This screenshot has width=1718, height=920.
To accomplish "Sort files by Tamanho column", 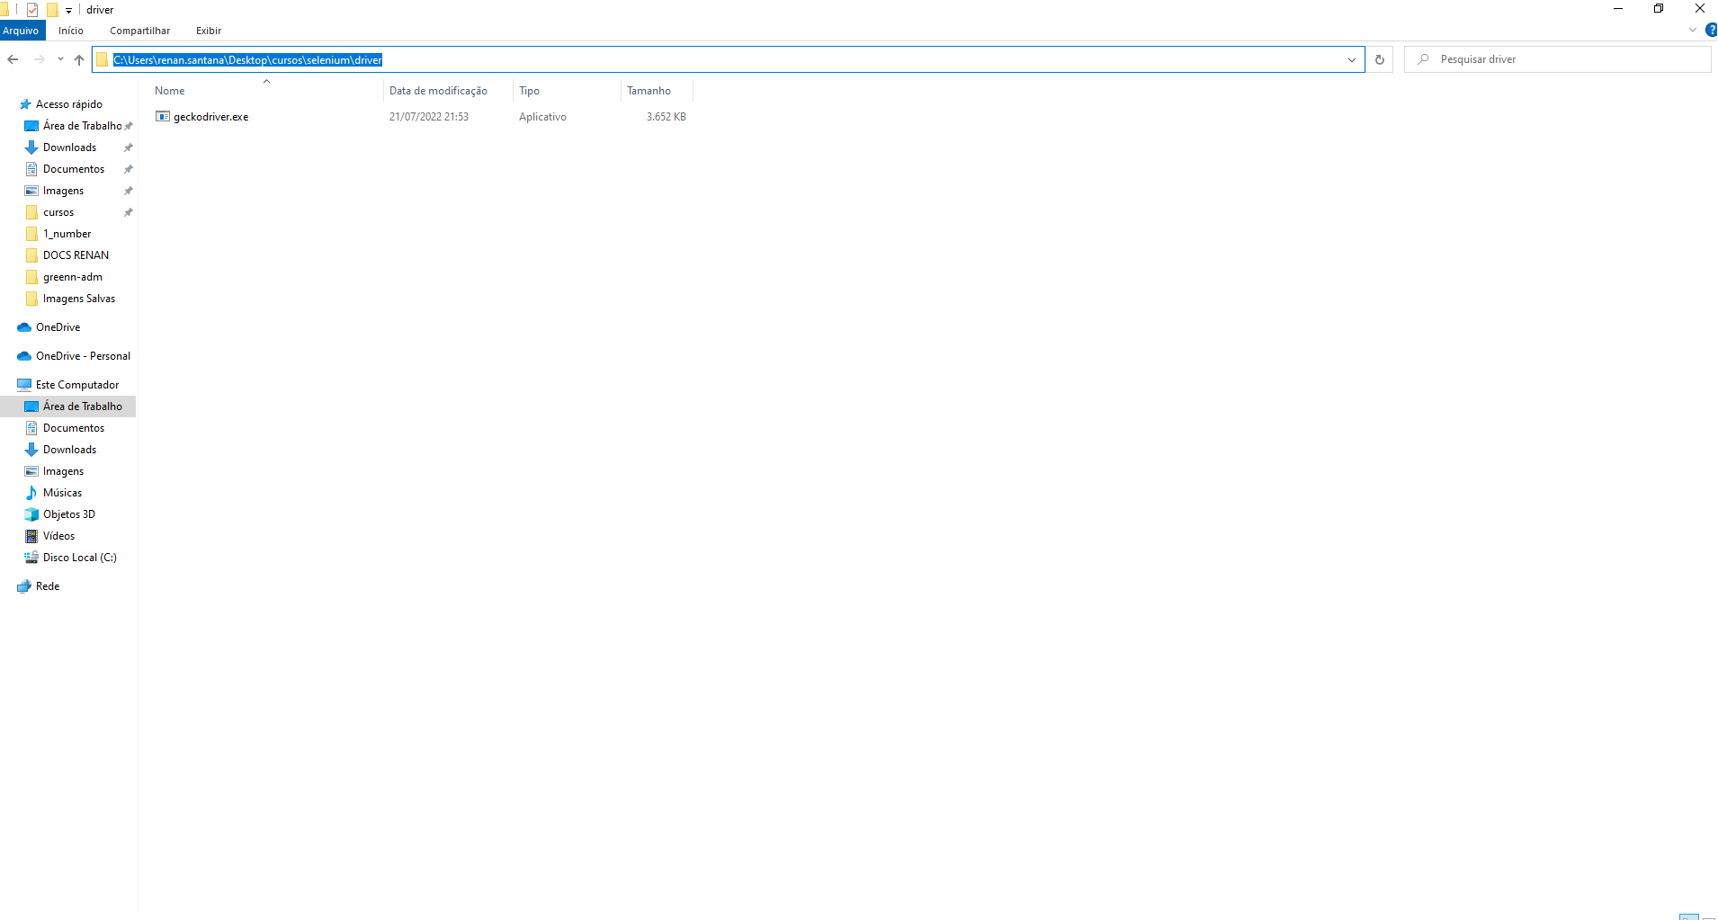I will [x=657, y=90].
